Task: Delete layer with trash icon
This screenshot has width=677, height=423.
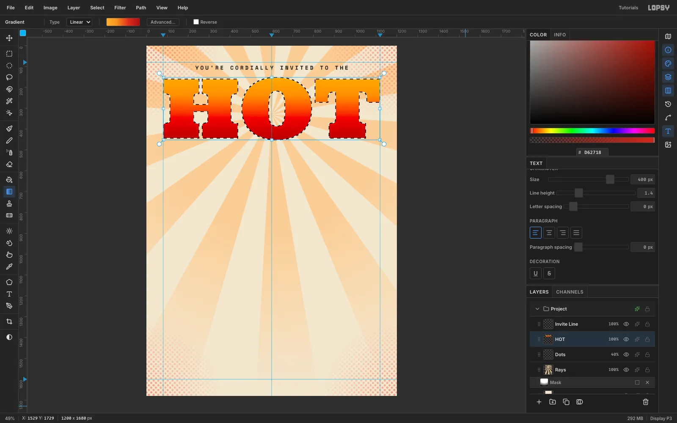Action: coord(646,402)
